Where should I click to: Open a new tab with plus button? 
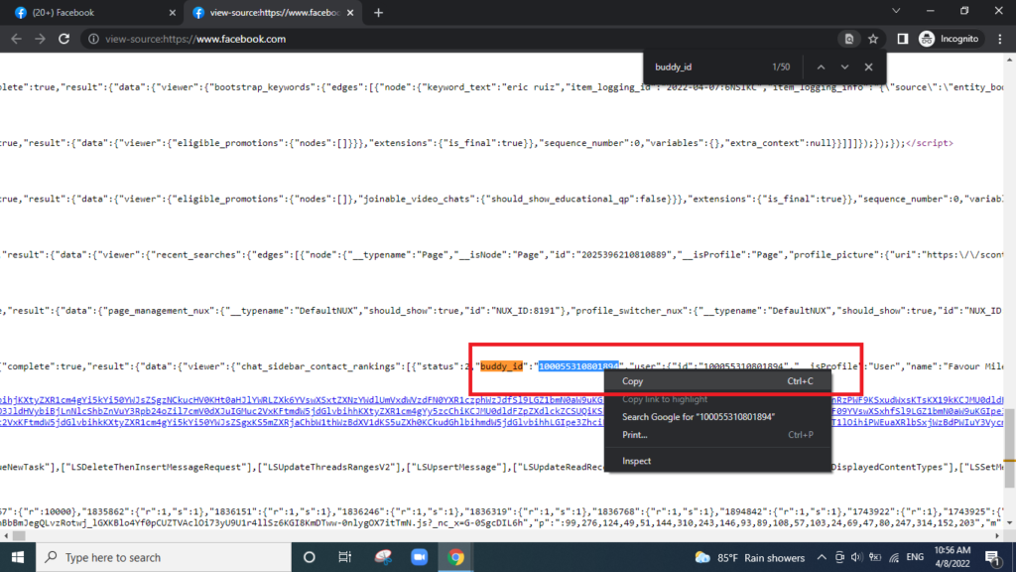pos(378,13)
